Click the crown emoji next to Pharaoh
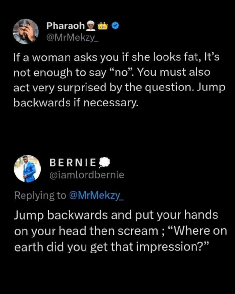The image size is (235, 294). click(104, 25)
